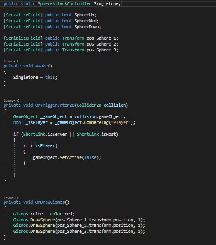Click the 'collision' parameter name
Image resolution: width=216 pixels, height=245 pixels.
(x=115, y=105)
